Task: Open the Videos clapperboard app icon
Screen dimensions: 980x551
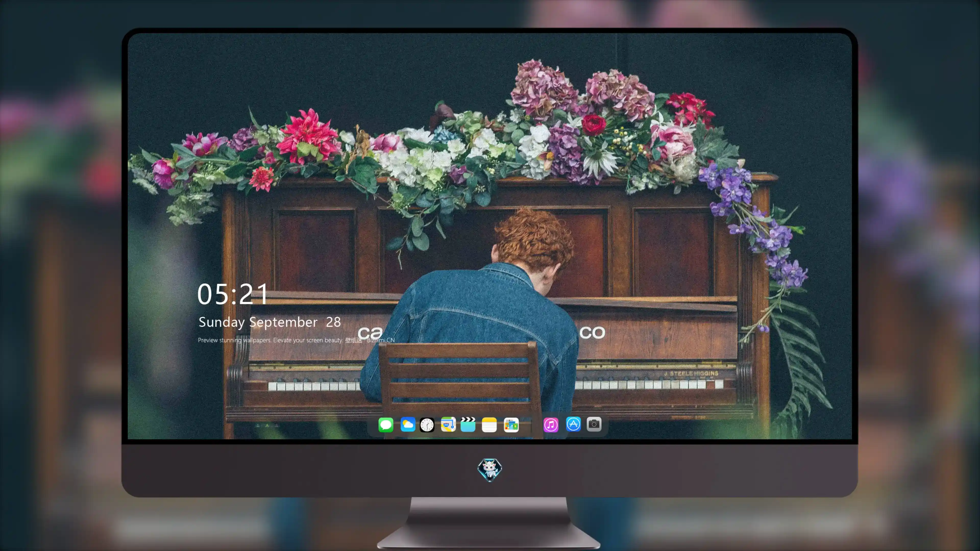Action: (x=468, y=424)
